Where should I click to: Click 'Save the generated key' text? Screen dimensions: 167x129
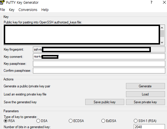(x=20, y=102)
